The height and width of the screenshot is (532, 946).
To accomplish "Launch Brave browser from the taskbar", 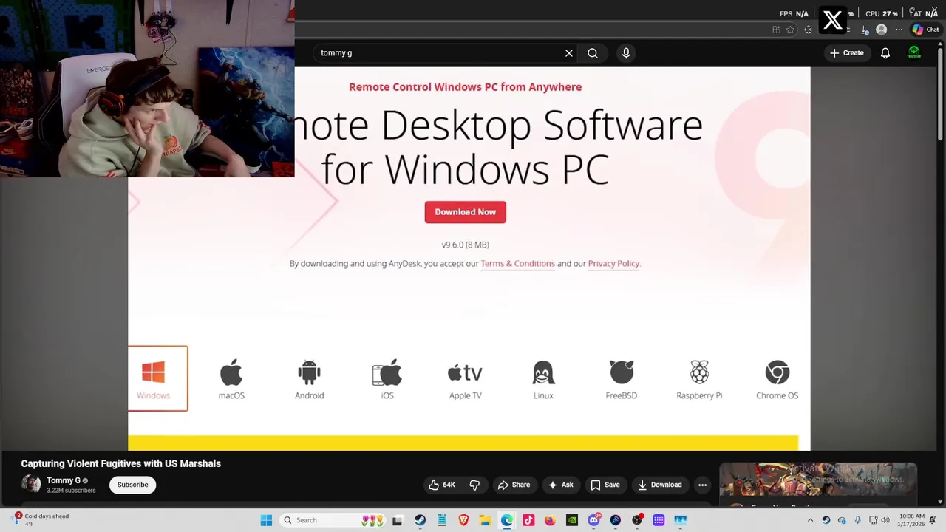I will pyautogui.click(x=463, y=520).
